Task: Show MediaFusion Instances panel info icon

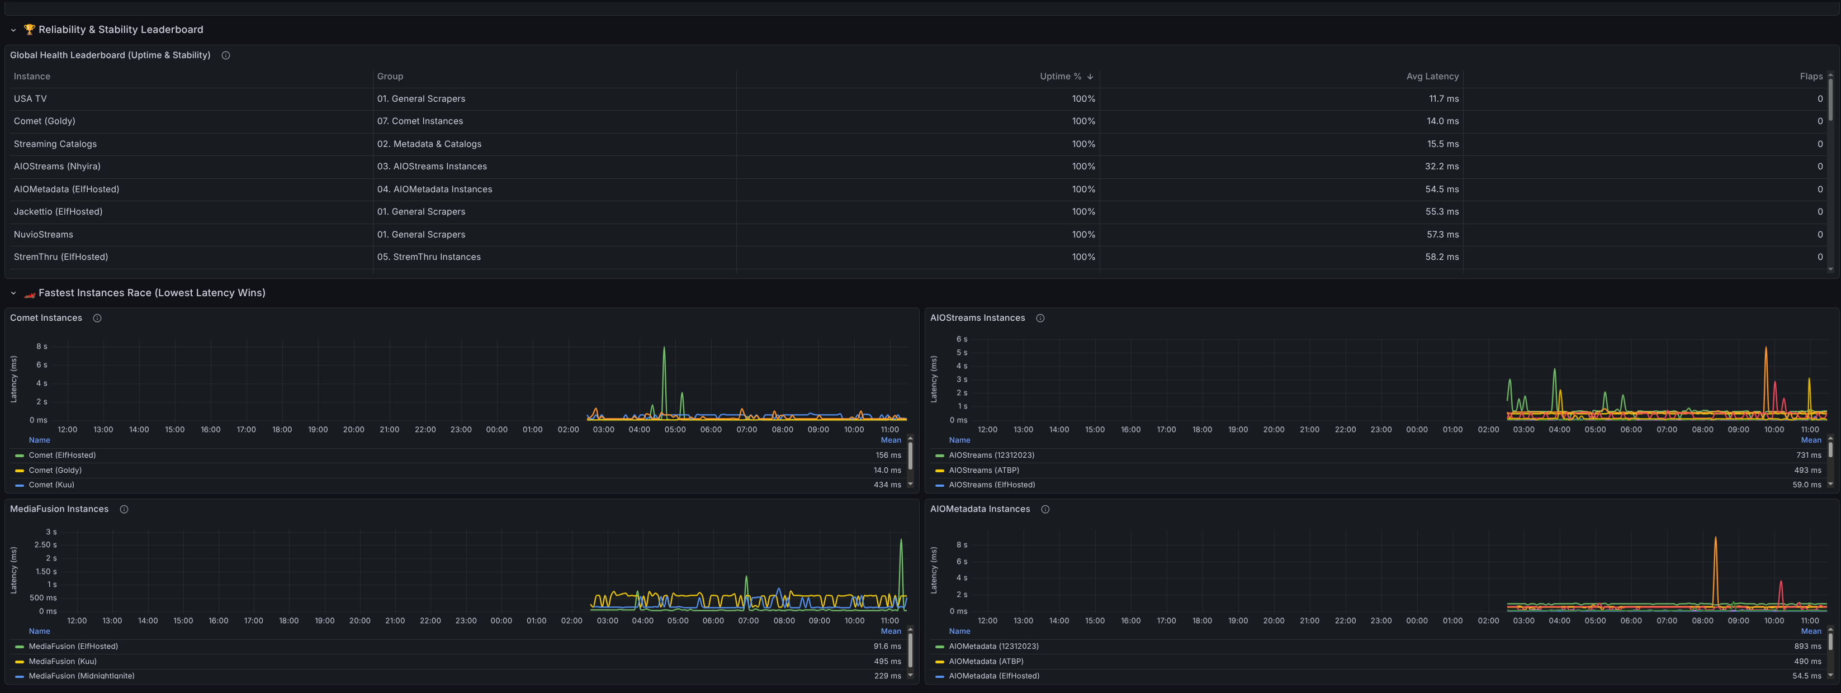Action: [x=124, y=509]
